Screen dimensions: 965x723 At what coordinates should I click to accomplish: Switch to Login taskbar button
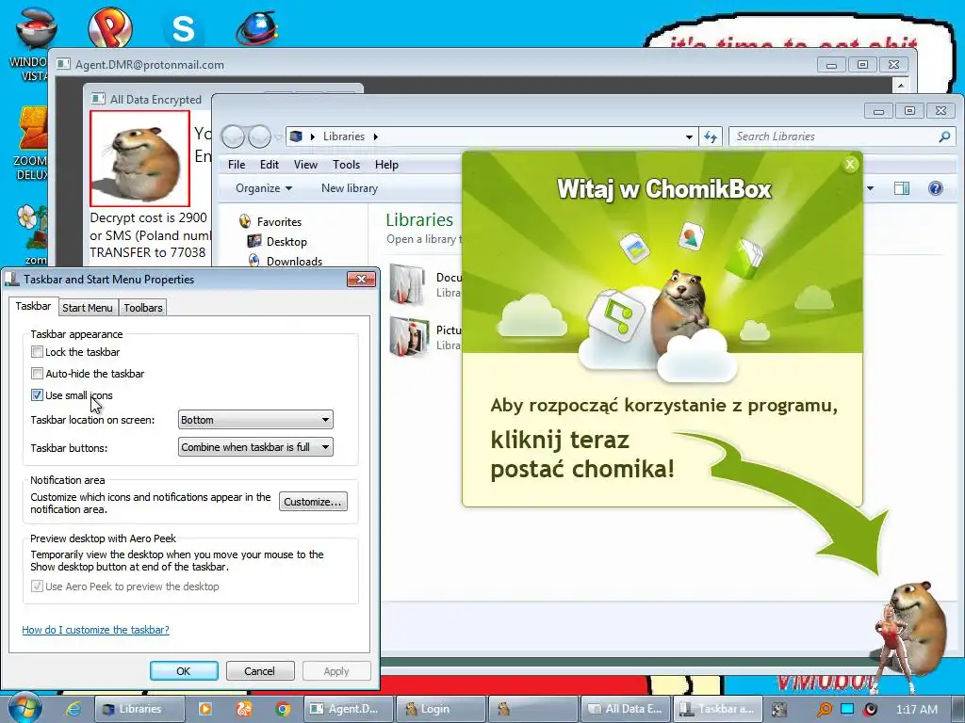point(441,709)
